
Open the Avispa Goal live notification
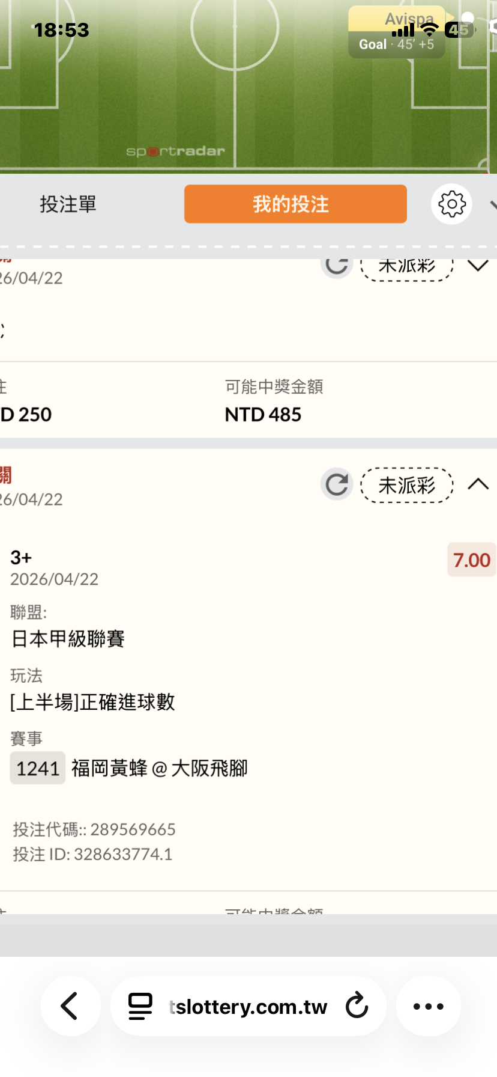[x=397, y=32]
